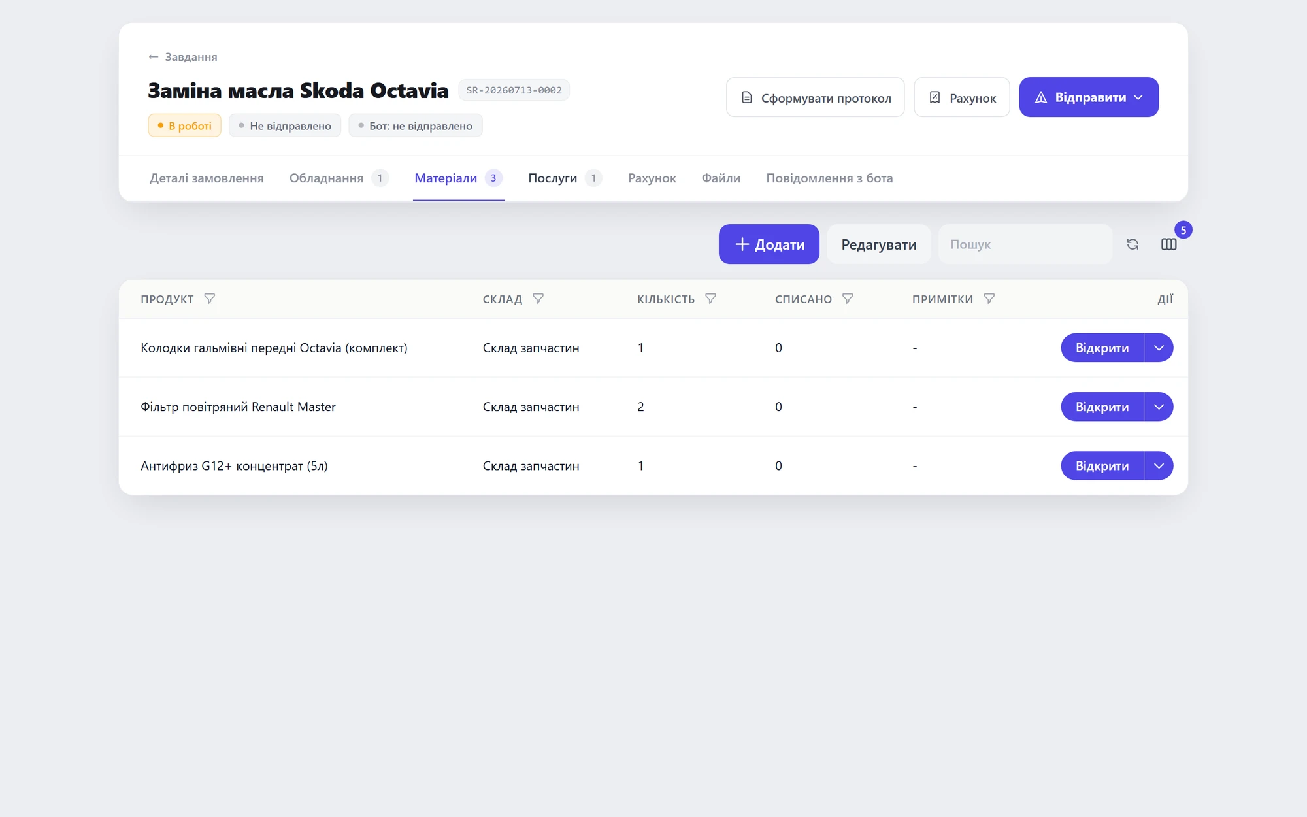This screenshot has width=1307, height=817.
Task: Click the Примітки column filter icon
Action: pos(989,299)
